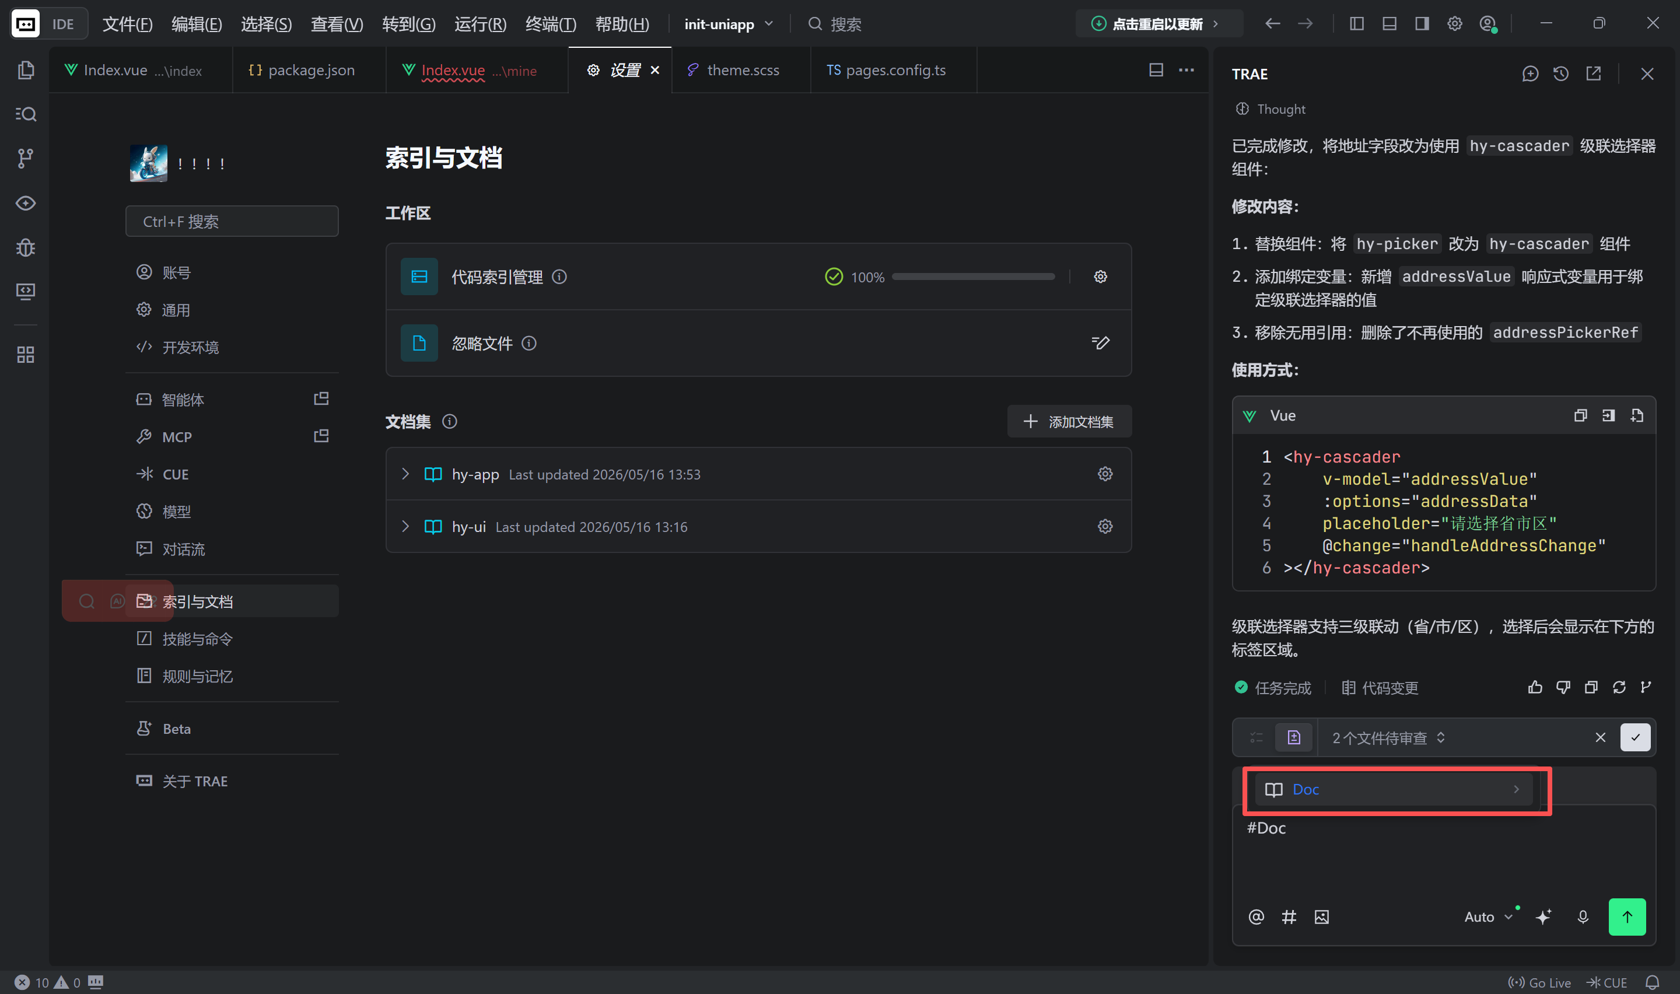
Task: Open the 文件(F) menu
Action: pos(127,24)
